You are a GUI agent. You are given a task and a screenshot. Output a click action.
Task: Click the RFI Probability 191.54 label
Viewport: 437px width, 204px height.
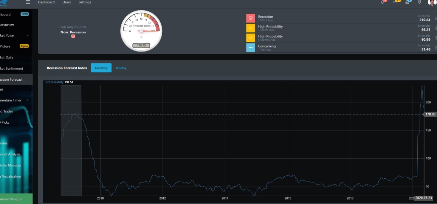(x=59, y=82)
